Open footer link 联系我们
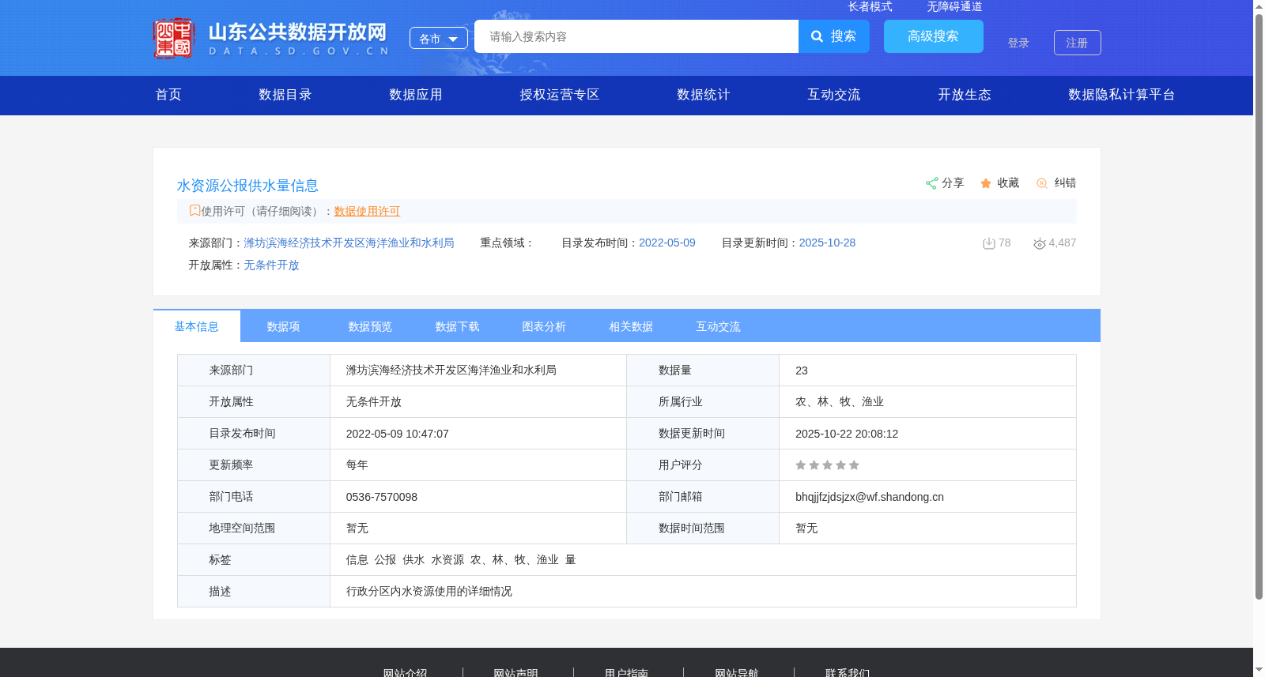1265x677 pixels. click(x=848, y=672)
